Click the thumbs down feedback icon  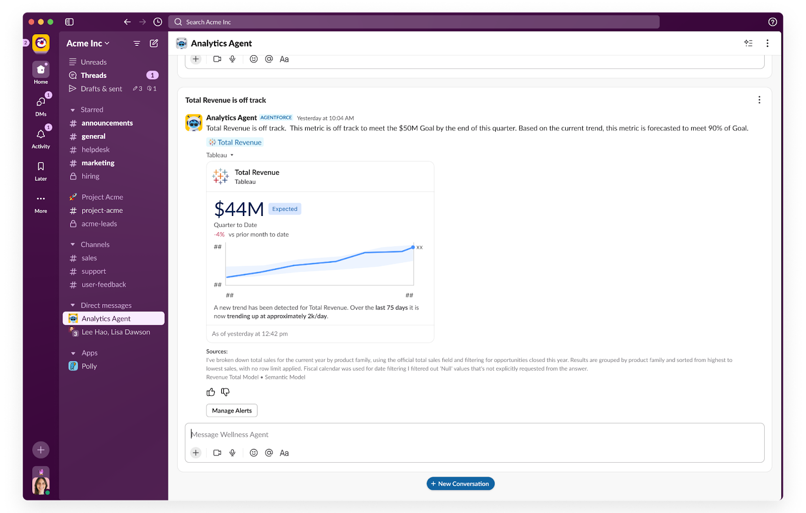[x=225, y=392]
